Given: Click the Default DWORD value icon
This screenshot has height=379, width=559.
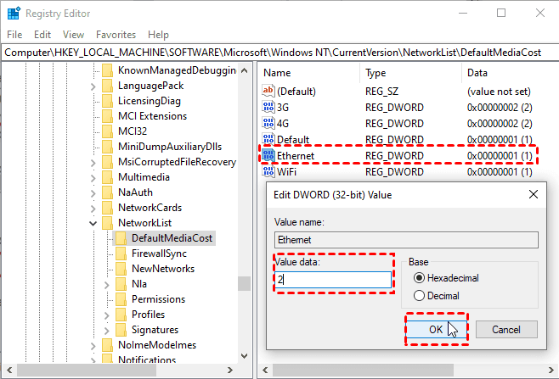Looking at the screenshot, I should coord(268,139).
